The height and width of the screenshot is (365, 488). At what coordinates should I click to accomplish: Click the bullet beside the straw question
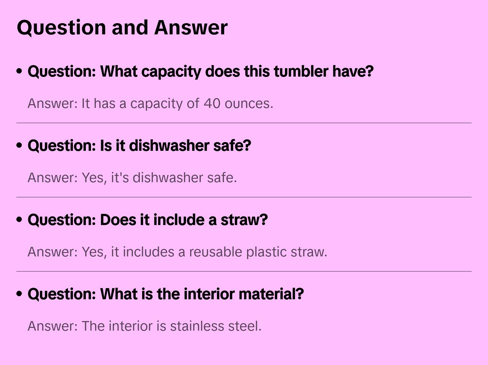tap(19, 220)
